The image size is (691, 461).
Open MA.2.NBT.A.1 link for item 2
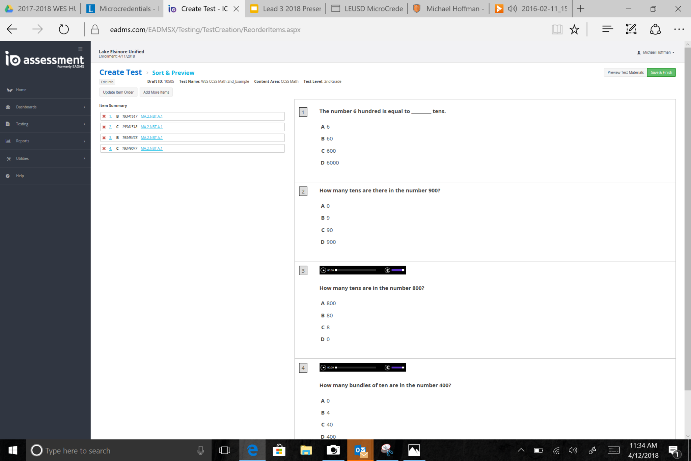tap(151, 127)
